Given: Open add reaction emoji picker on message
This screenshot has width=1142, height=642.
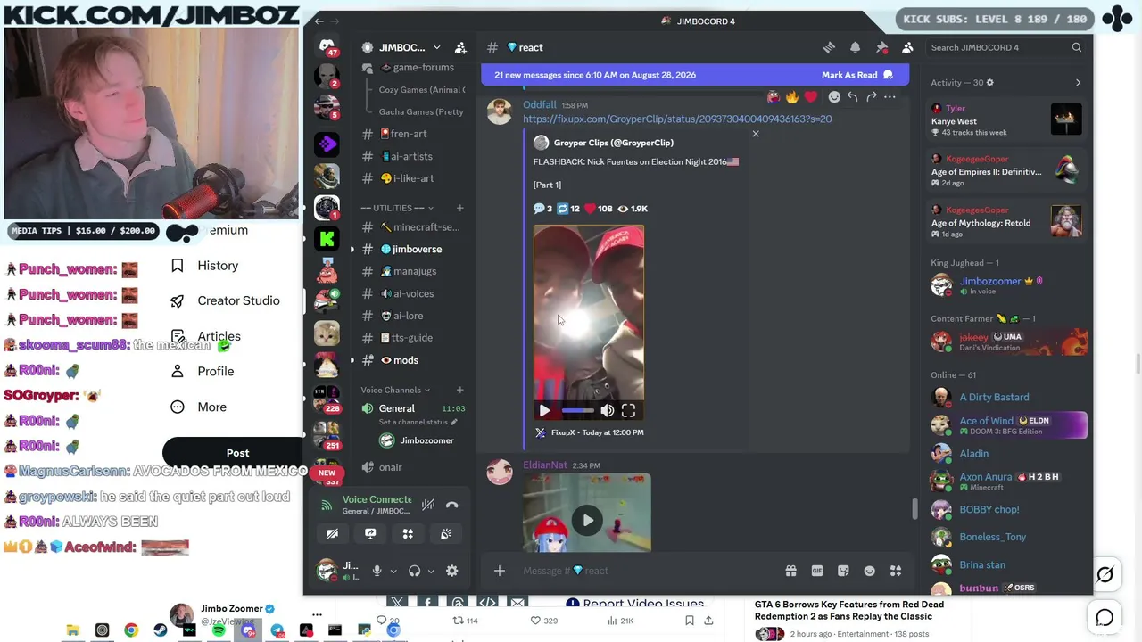Looking at the screenshot, I should pos(833,96).
